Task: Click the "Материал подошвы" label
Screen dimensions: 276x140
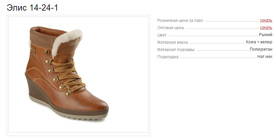Action: pos(176,50)
